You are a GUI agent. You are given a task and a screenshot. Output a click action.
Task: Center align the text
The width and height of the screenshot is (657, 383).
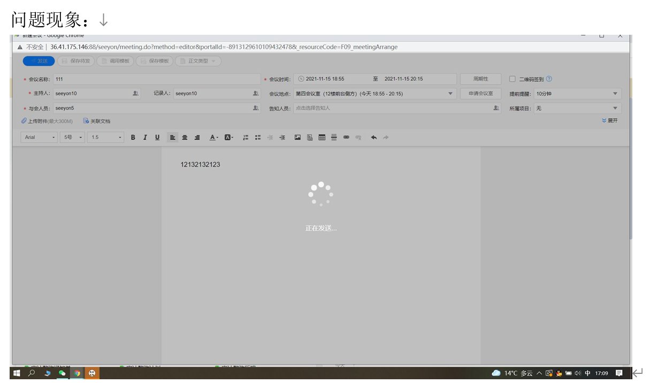[x=185, y=137]
